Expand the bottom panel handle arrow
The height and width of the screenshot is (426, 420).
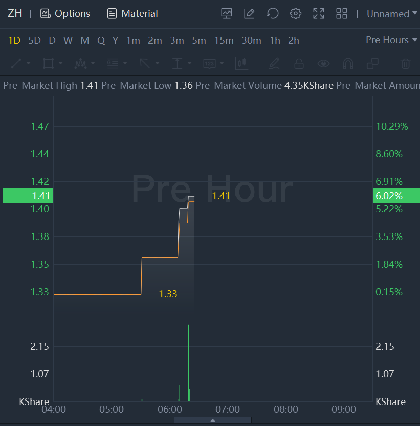tap(213, 420)
